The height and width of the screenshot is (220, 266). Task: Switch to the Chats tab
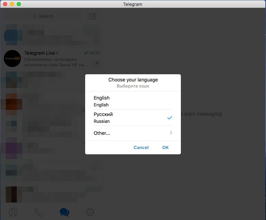(65, 212)
